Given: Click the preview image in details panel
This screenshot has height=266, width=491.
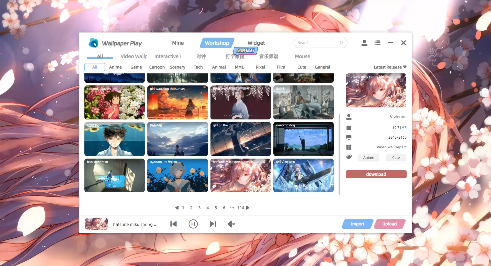Looking at the screenshot, I should coord(376,90).
